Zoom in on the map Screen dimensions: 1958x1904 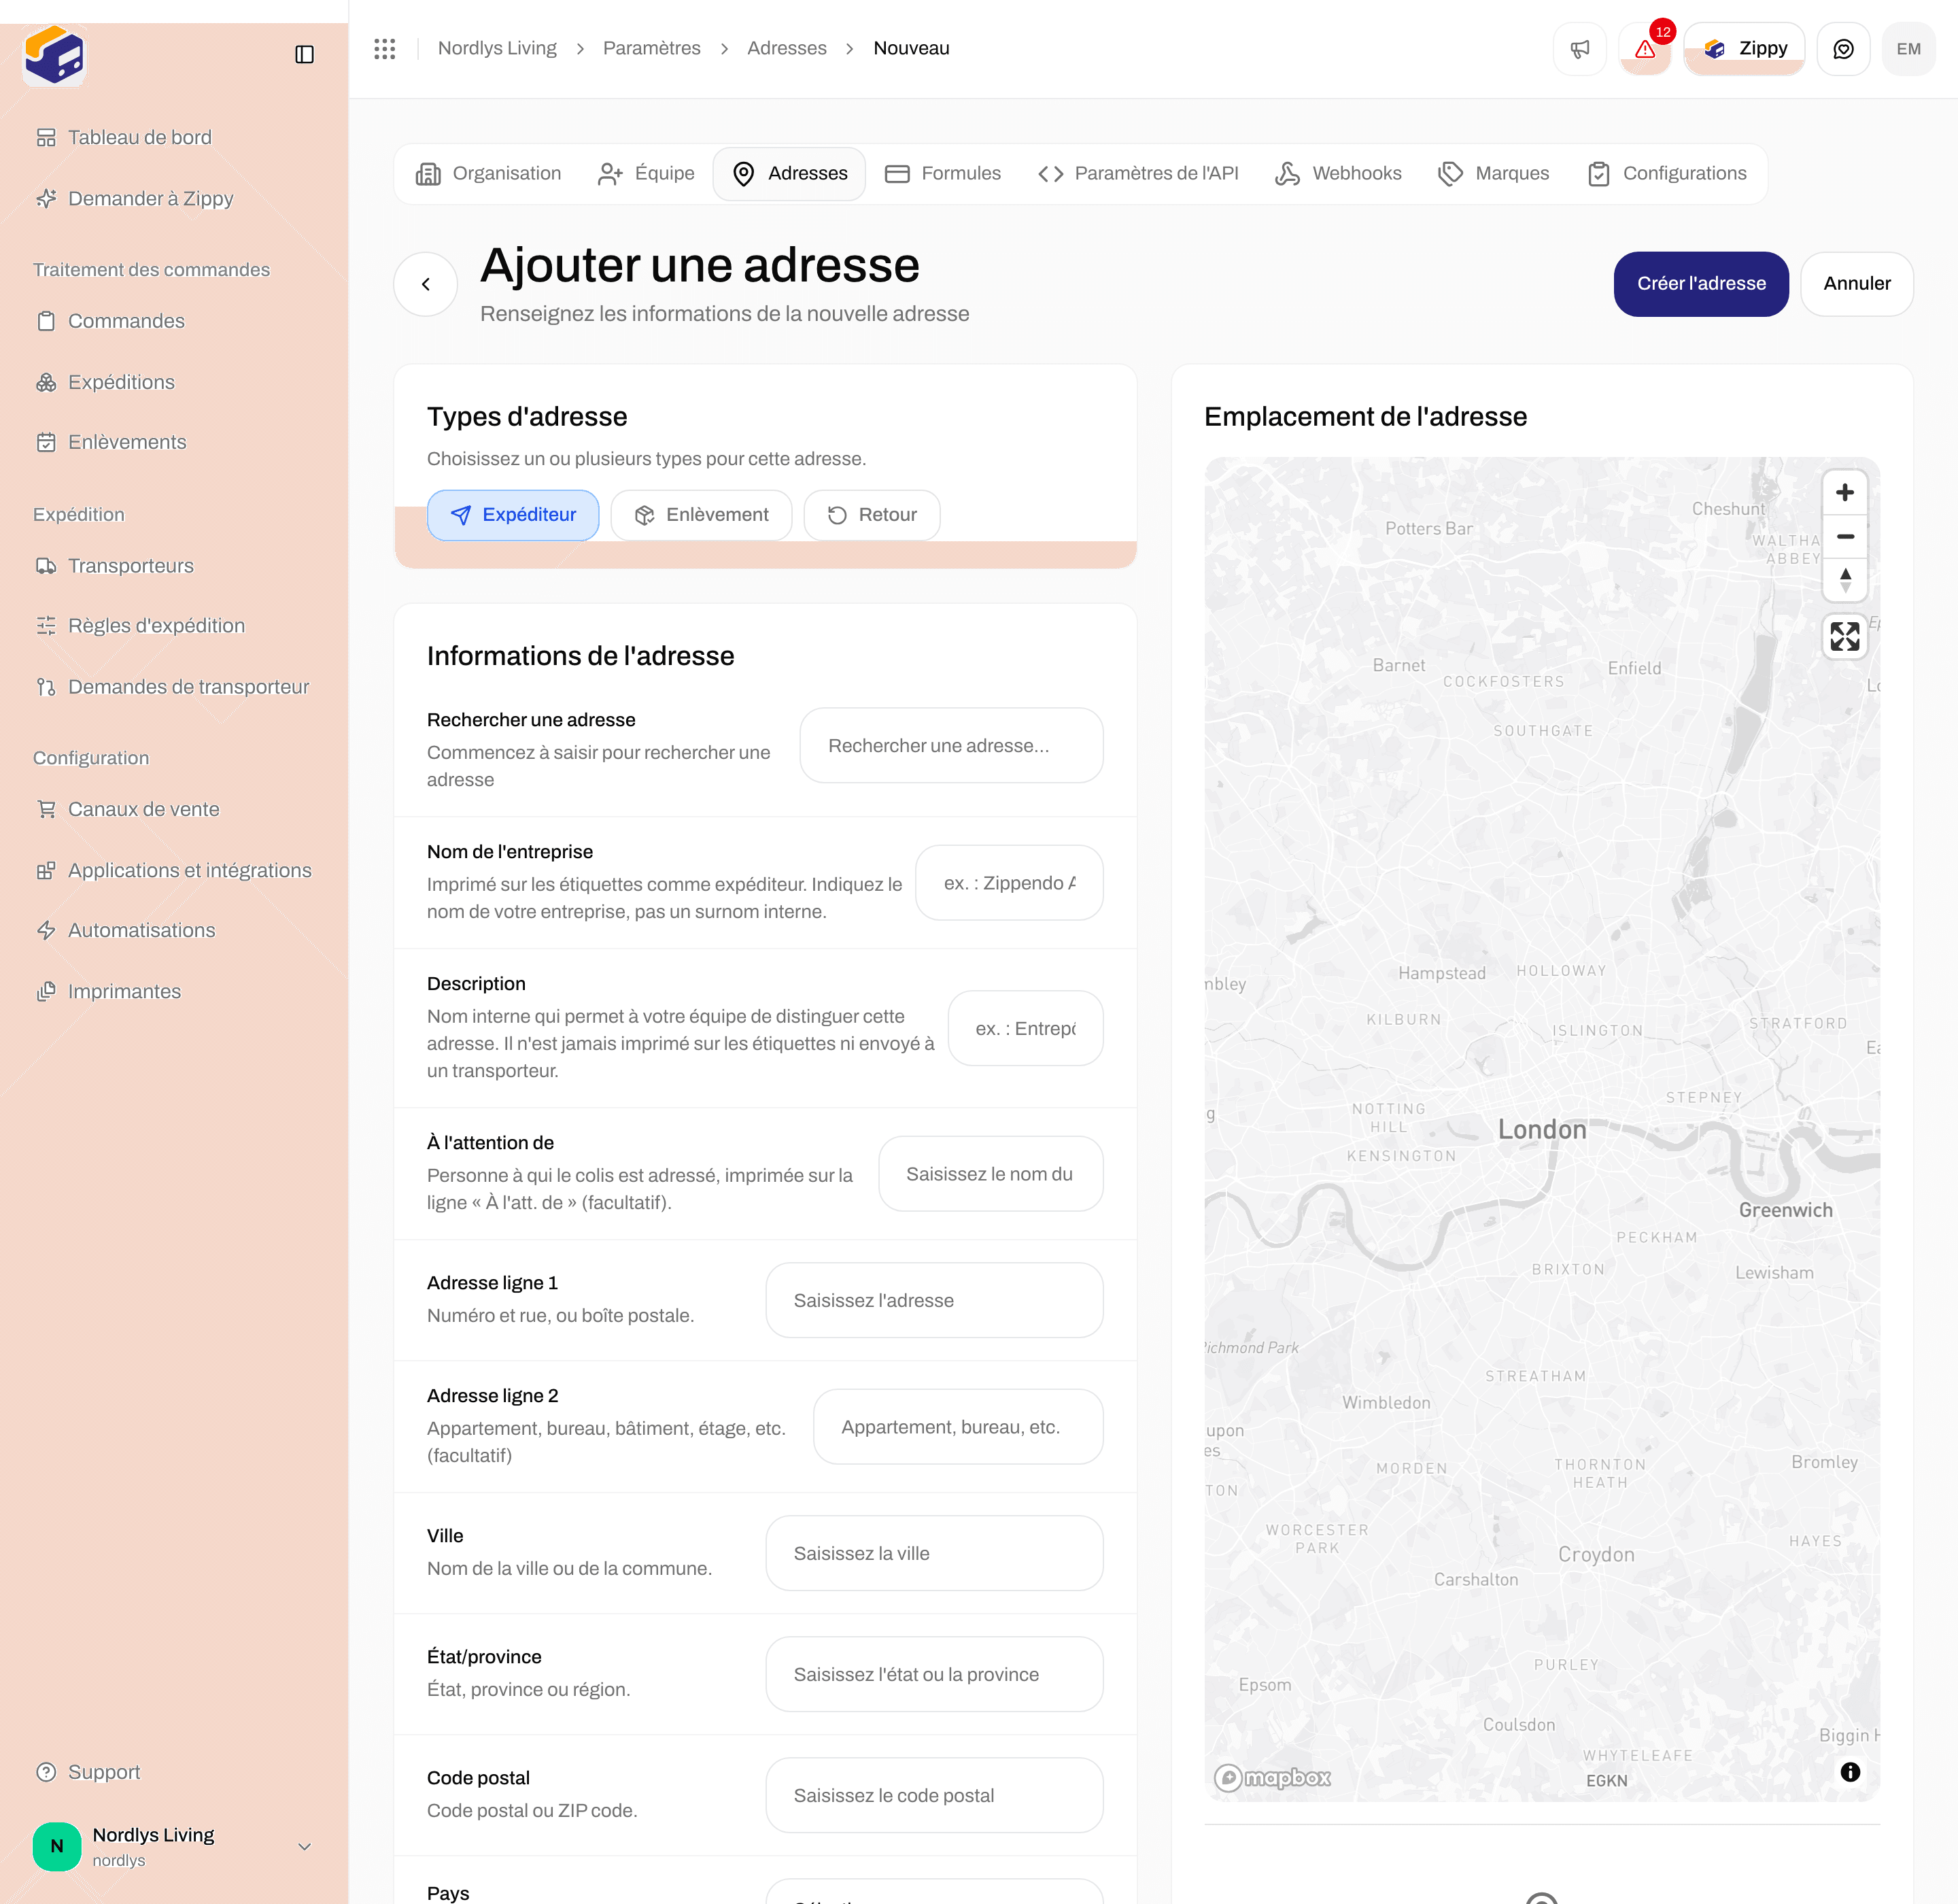point(1845,492)
